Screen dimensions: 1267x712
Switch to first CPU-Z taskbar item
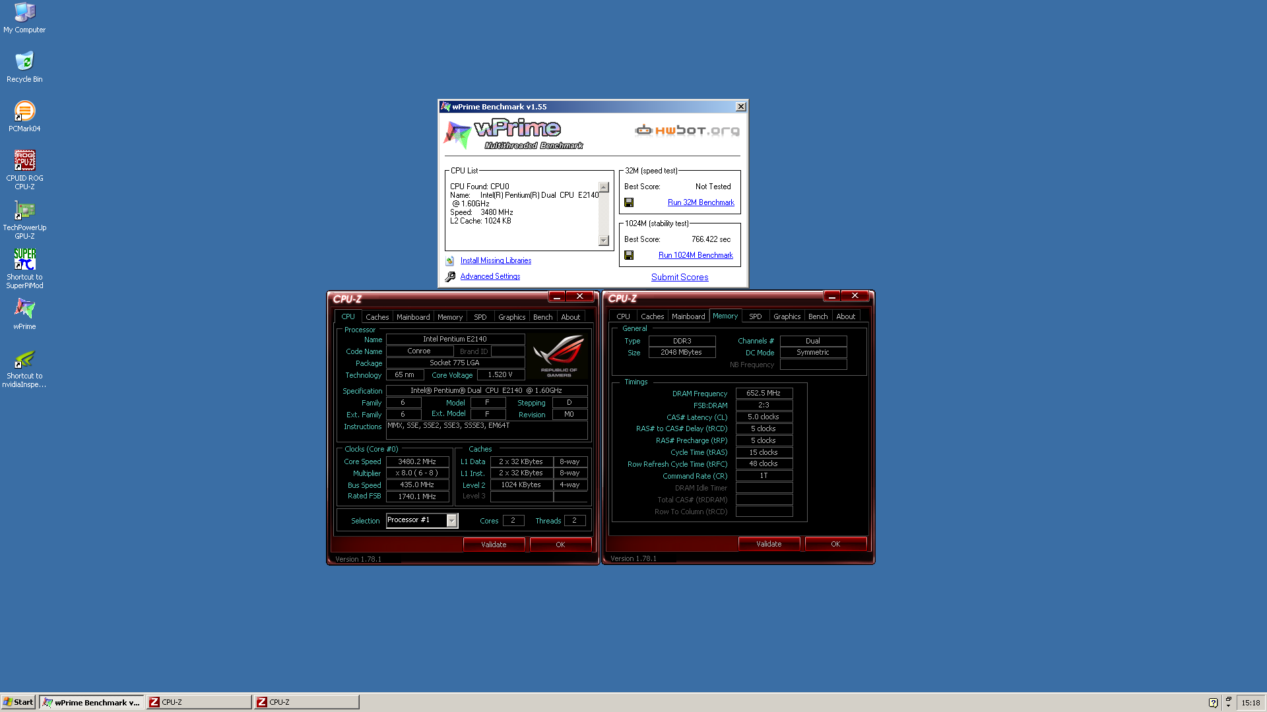(x=199, y=702)
